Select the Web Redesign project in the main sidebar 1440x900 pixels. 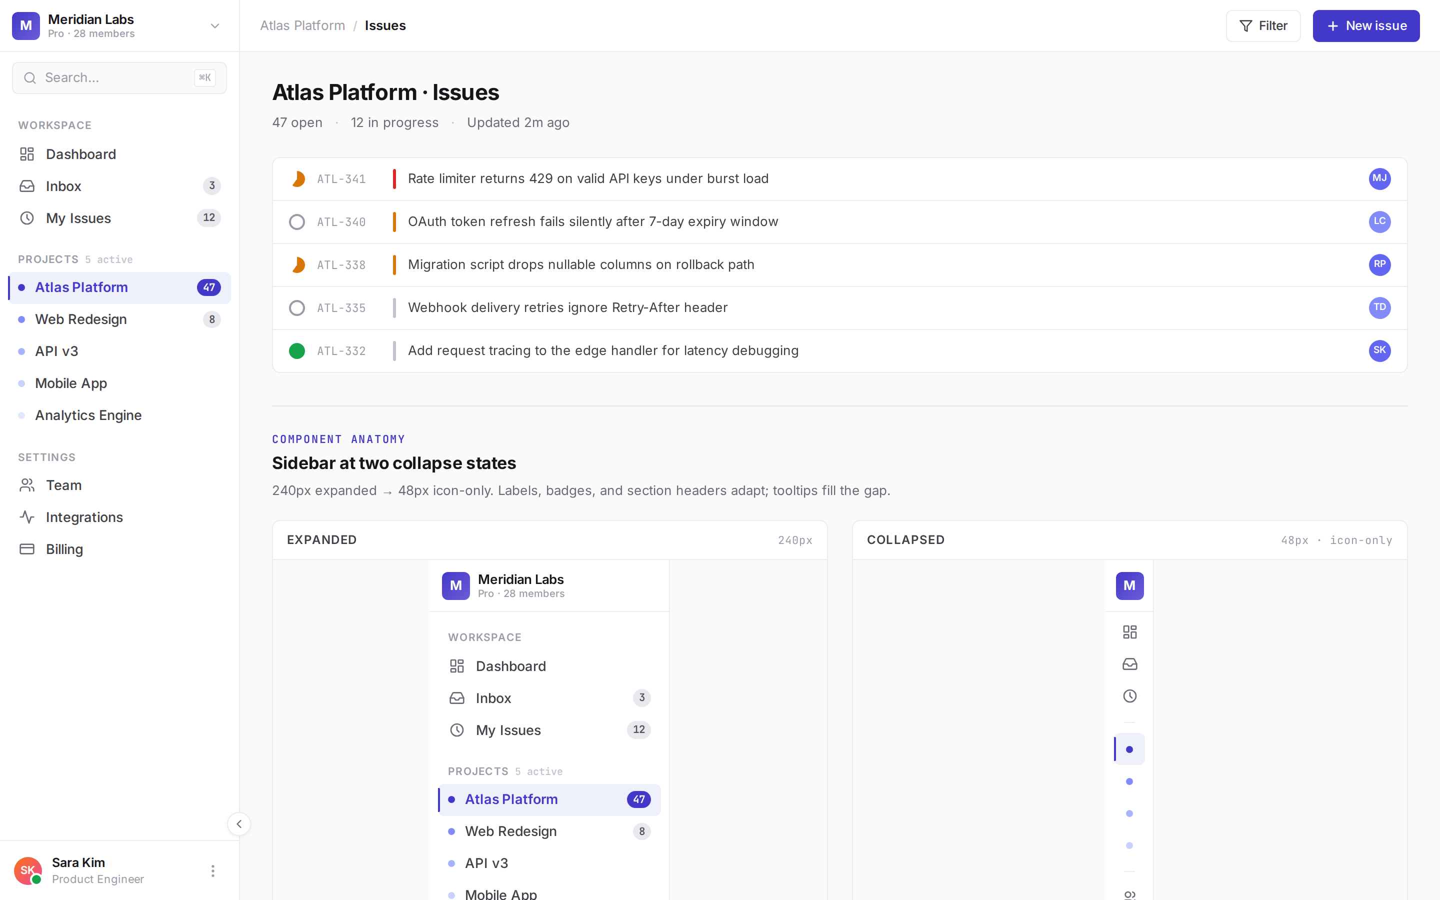point(119,319)
